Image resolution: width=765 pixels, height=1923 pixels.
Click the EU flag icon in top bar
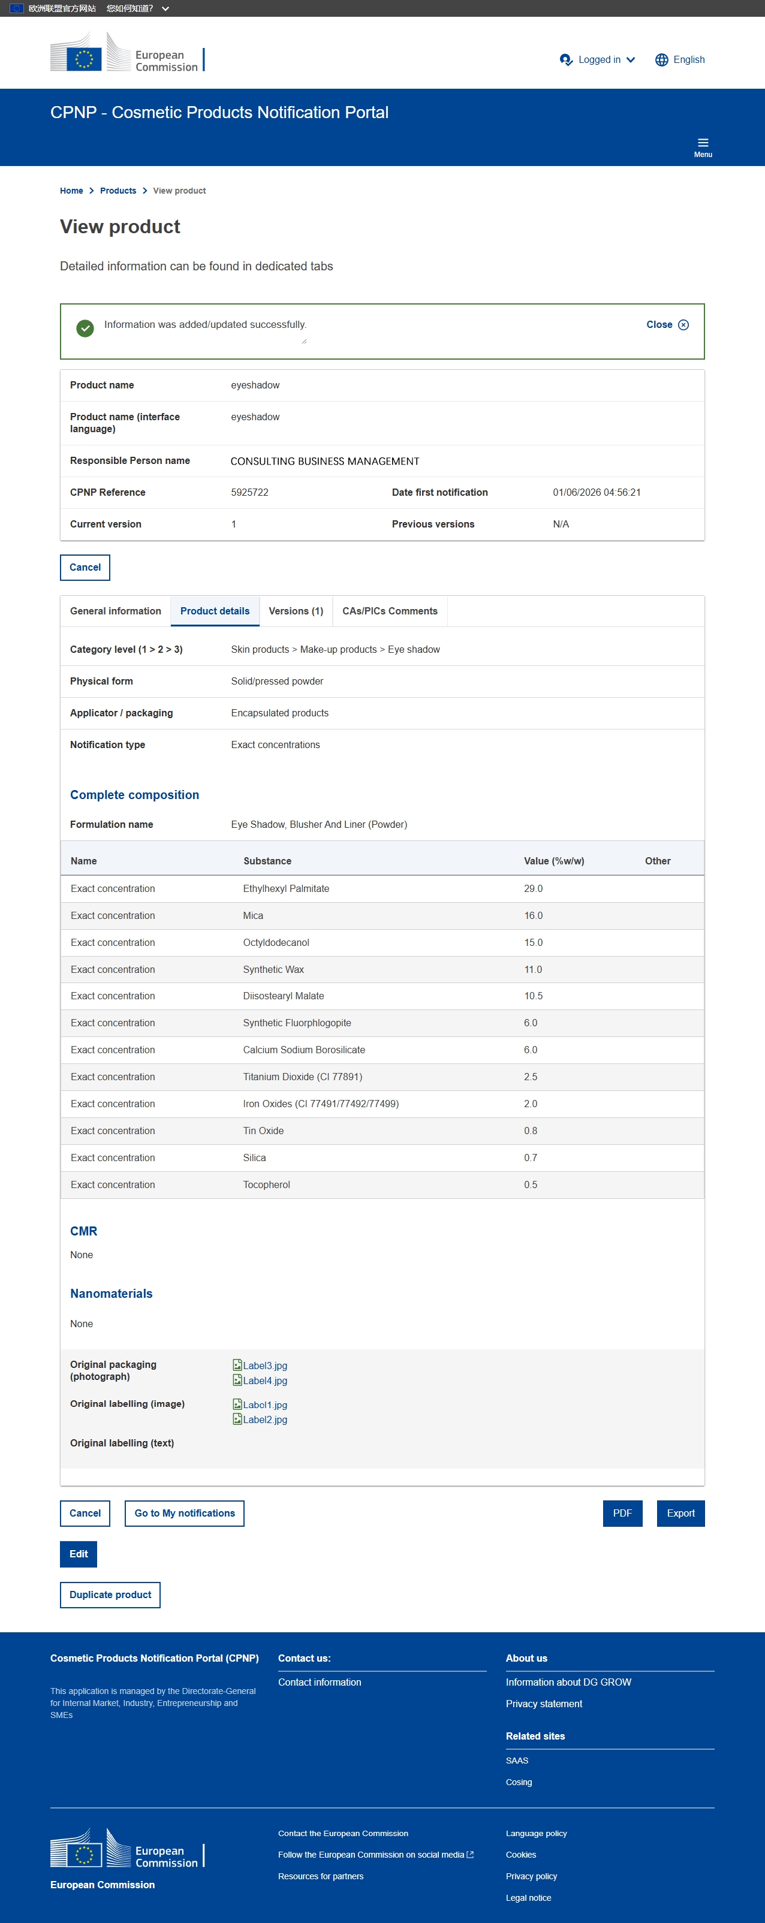(x=16, y=8)
